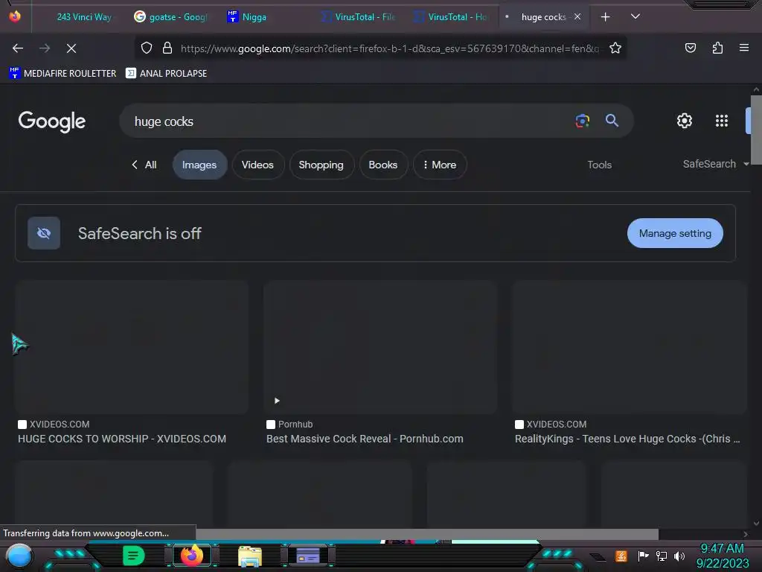Open the Pornhub.com result title link

pos(365,439)
